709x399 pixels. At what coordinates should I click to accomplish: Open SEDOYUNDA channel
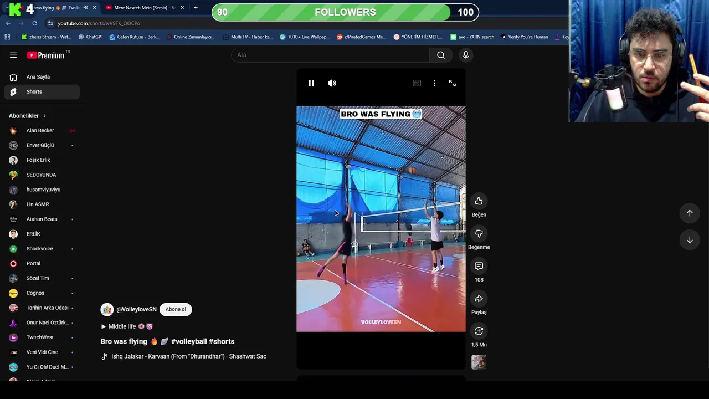[42, 175]
